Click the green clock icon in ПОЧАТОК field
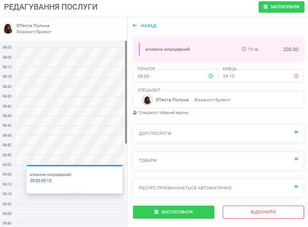The height and width of the screenshot is (227, 308). [x=211, y=76]
